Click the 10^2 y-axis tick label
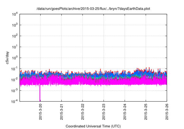 click(15, 36)
